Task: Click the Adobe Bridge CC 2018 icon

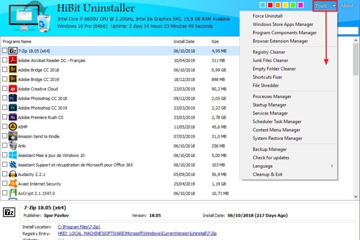Action: point(13,70)
